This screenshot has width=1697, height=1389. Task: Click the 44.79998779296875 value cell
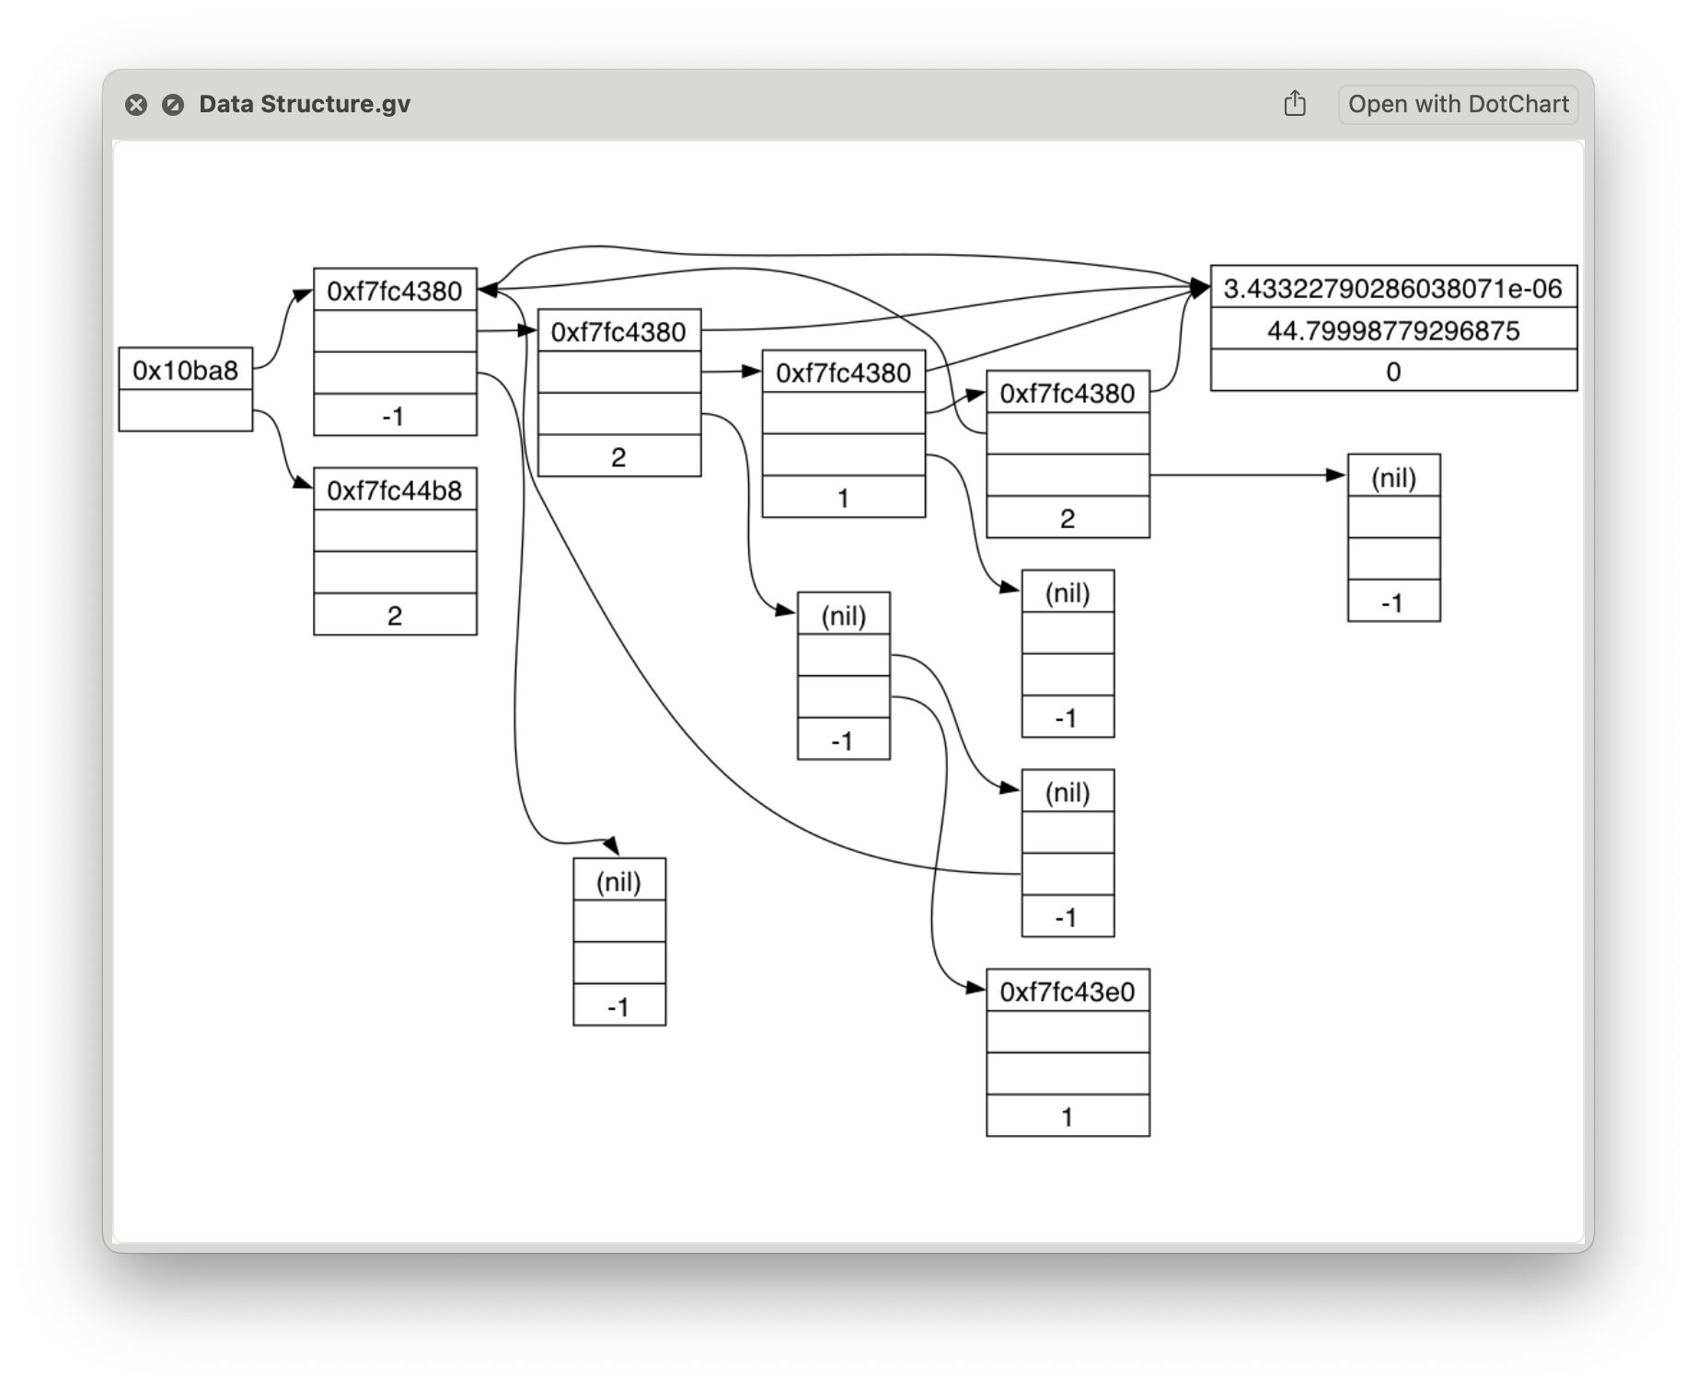click(1393, 329)
